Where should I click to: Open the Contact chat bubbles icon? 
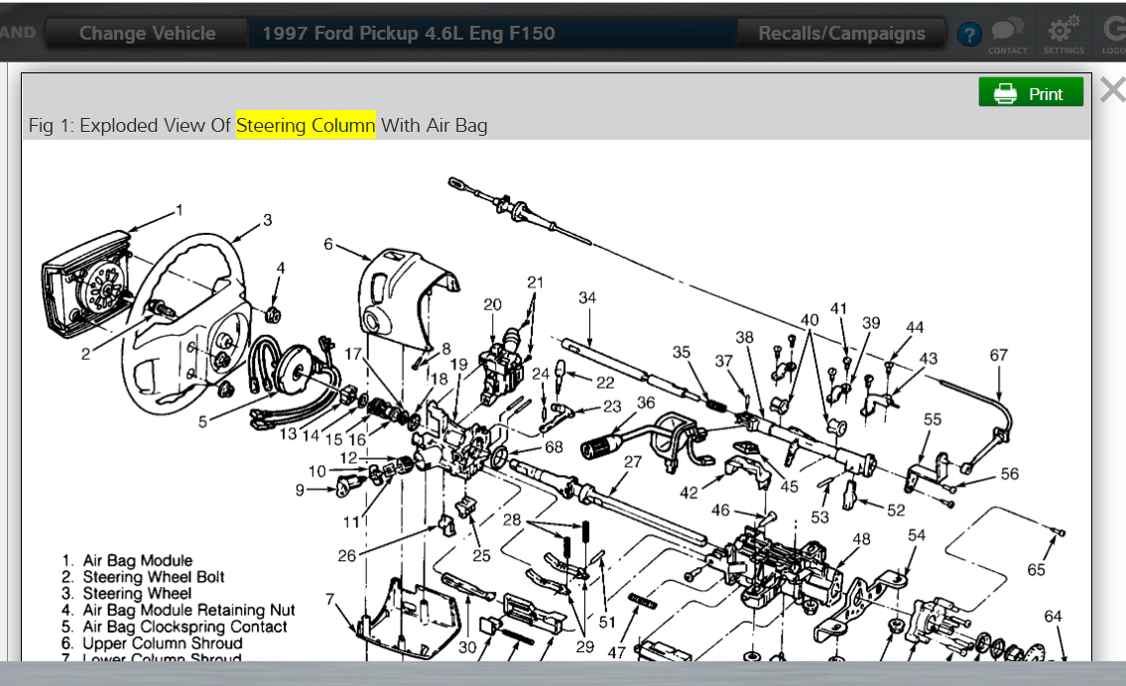pos(1008,36)
